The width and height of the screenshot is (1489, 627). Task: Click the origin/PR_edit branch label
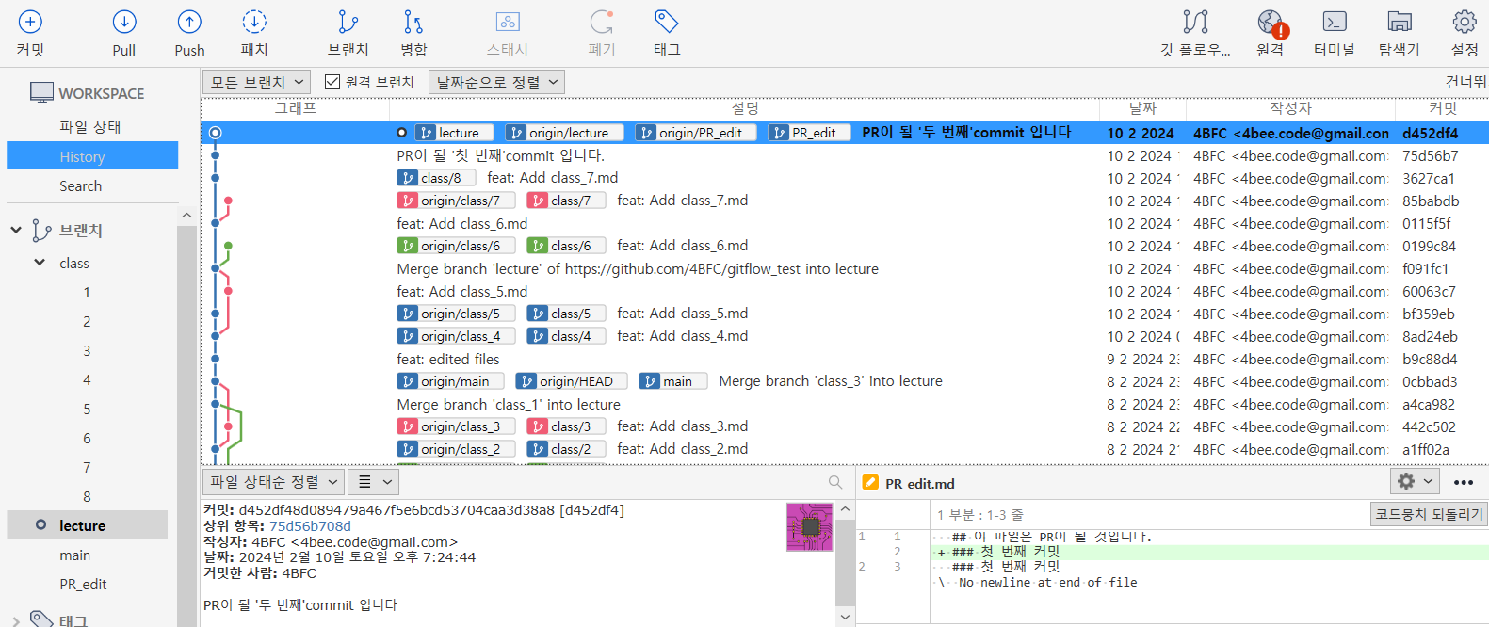pos(698,133)
